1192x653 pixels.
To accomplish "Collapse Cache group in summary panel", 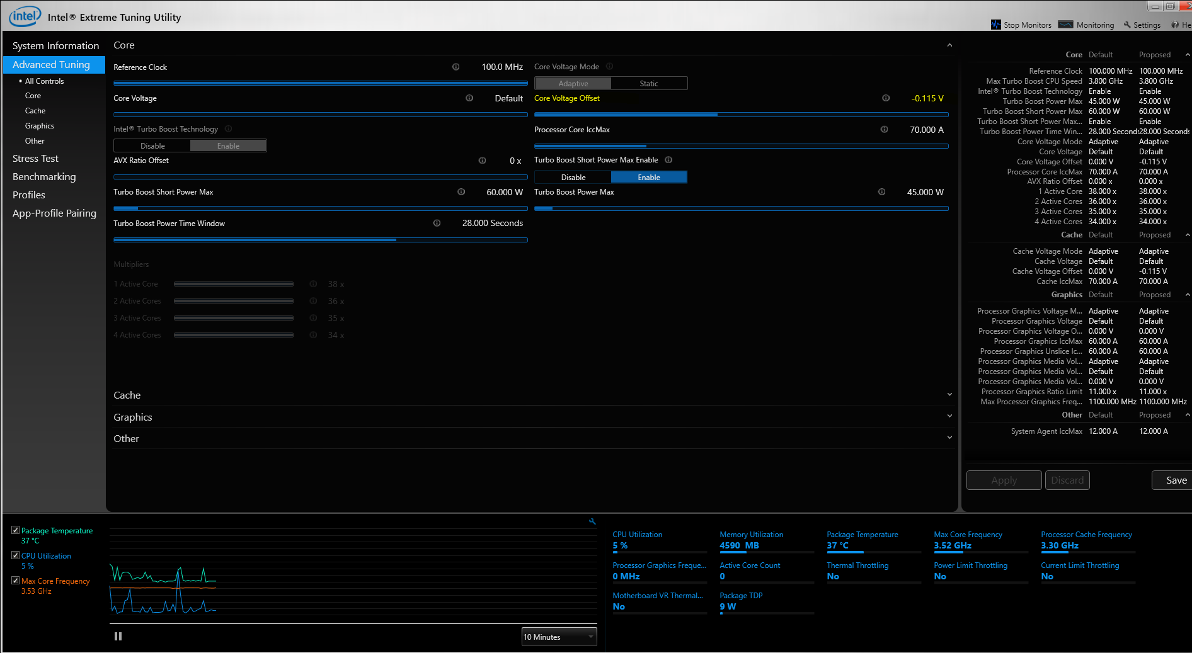I will [1188, 235].
